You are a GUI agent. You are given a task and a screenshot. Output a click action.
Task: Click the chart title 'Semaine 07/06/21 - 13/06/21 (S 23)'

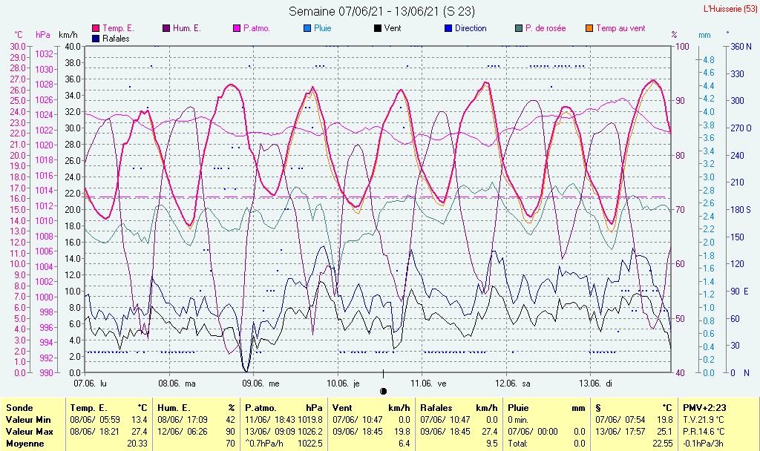point(382,11)
